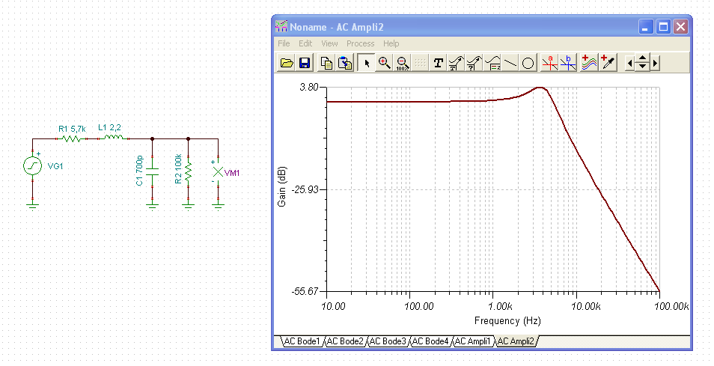Select the Text (T) tool

[438, 63]
